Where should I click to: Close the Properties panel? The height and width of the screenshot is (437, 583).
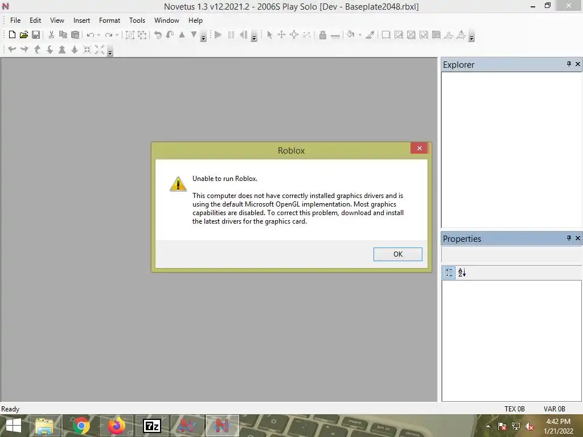[578, 238]
